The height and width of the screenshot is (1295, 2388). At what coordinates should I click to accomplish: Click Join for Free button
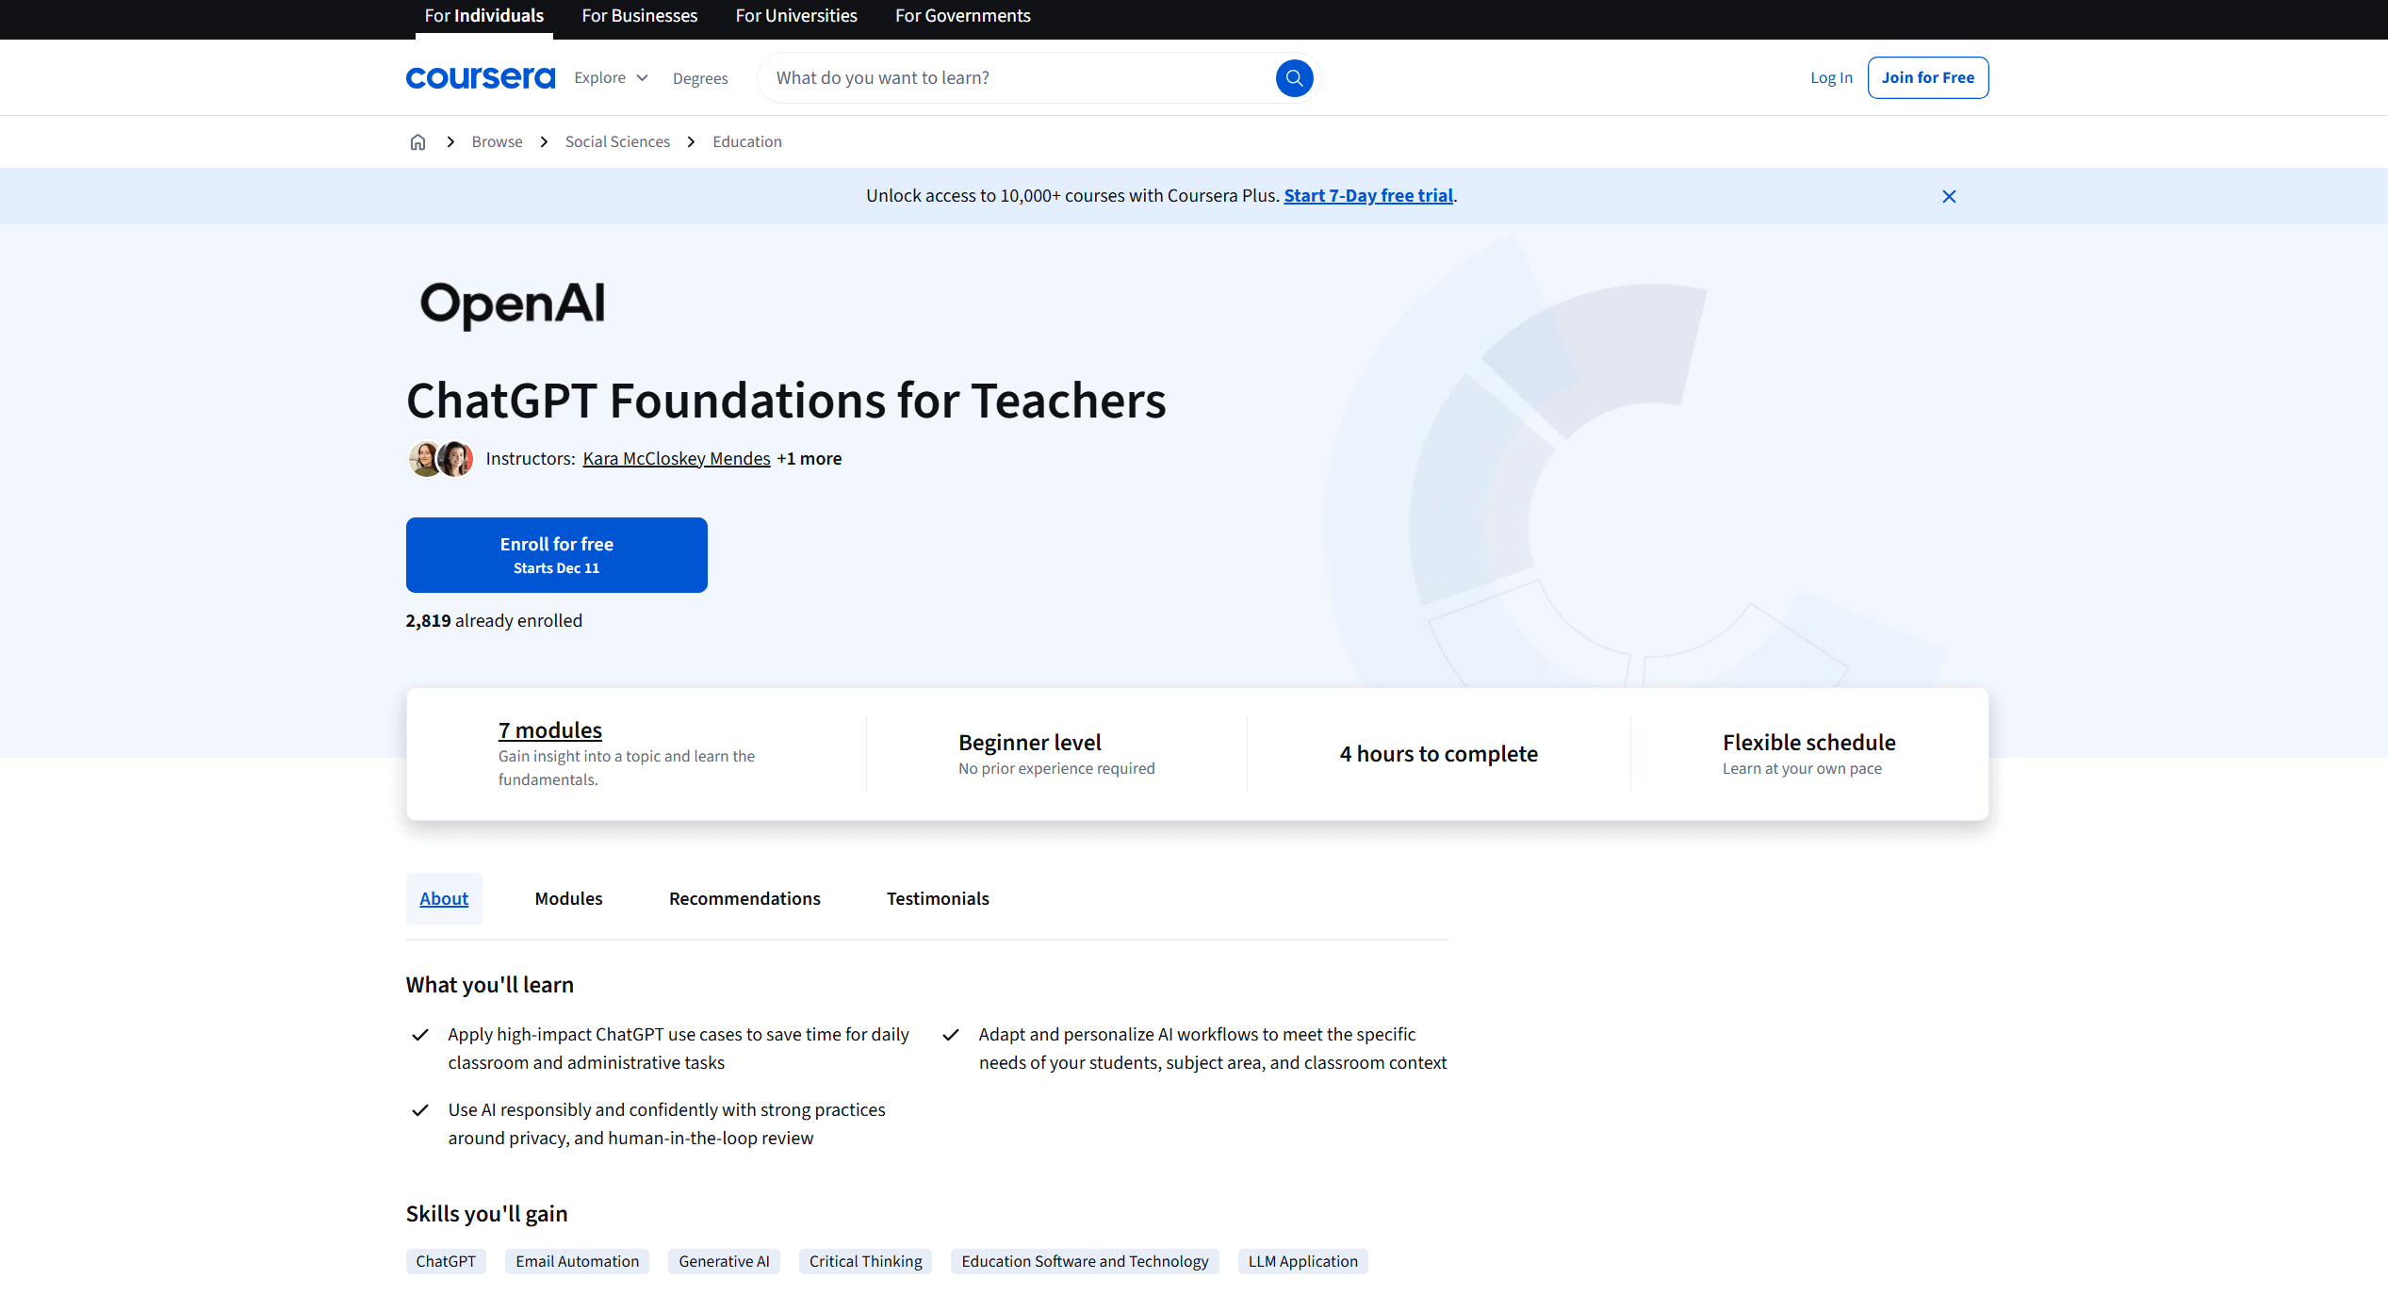1927,78
